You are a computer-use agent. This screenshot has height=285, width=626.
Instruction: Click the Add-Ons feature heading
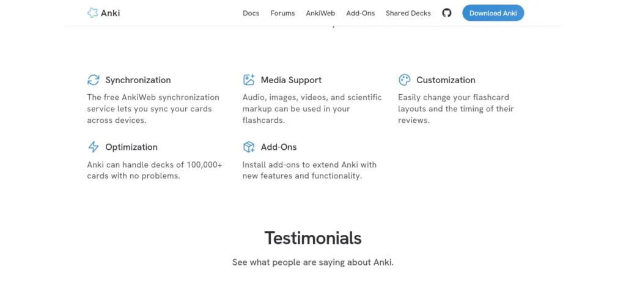click(x=279, y=147)
